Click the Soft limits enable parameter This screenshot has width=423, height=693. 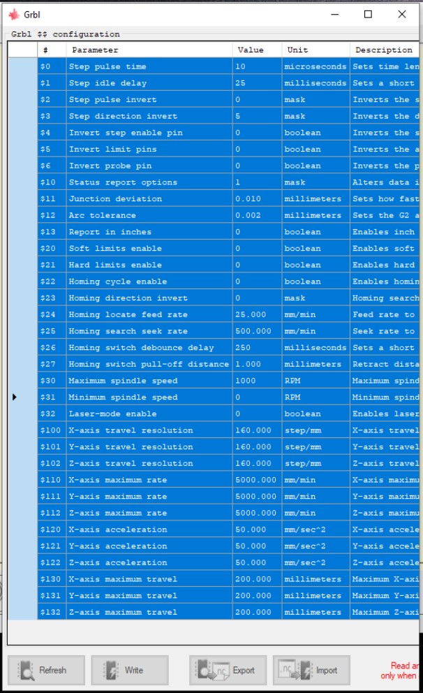point(149,249)
